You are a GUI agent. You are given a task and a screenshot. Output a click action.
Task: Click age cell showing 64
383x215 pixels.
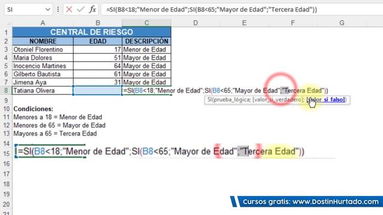tap(98, 66)
